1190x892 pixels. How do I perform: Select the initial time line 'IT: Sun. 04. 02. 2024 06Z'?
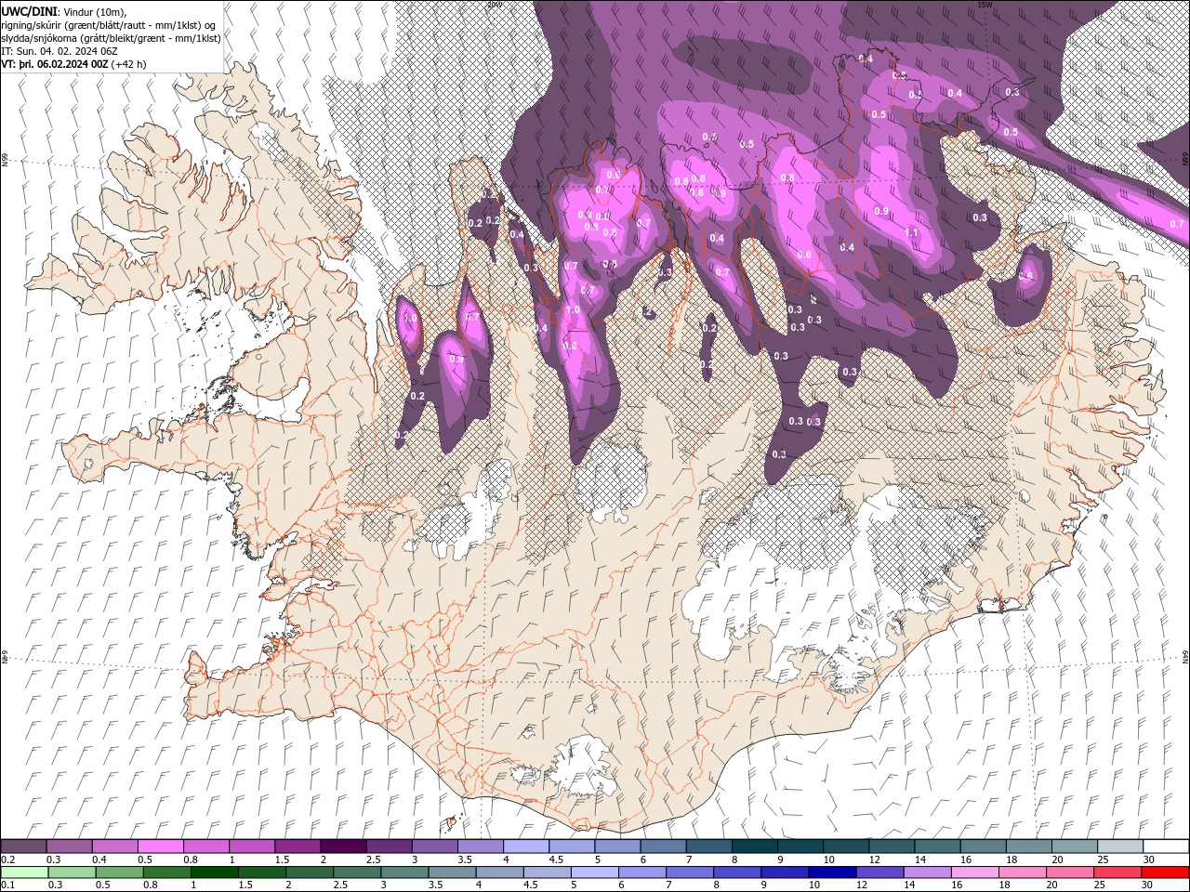(59, 51)
